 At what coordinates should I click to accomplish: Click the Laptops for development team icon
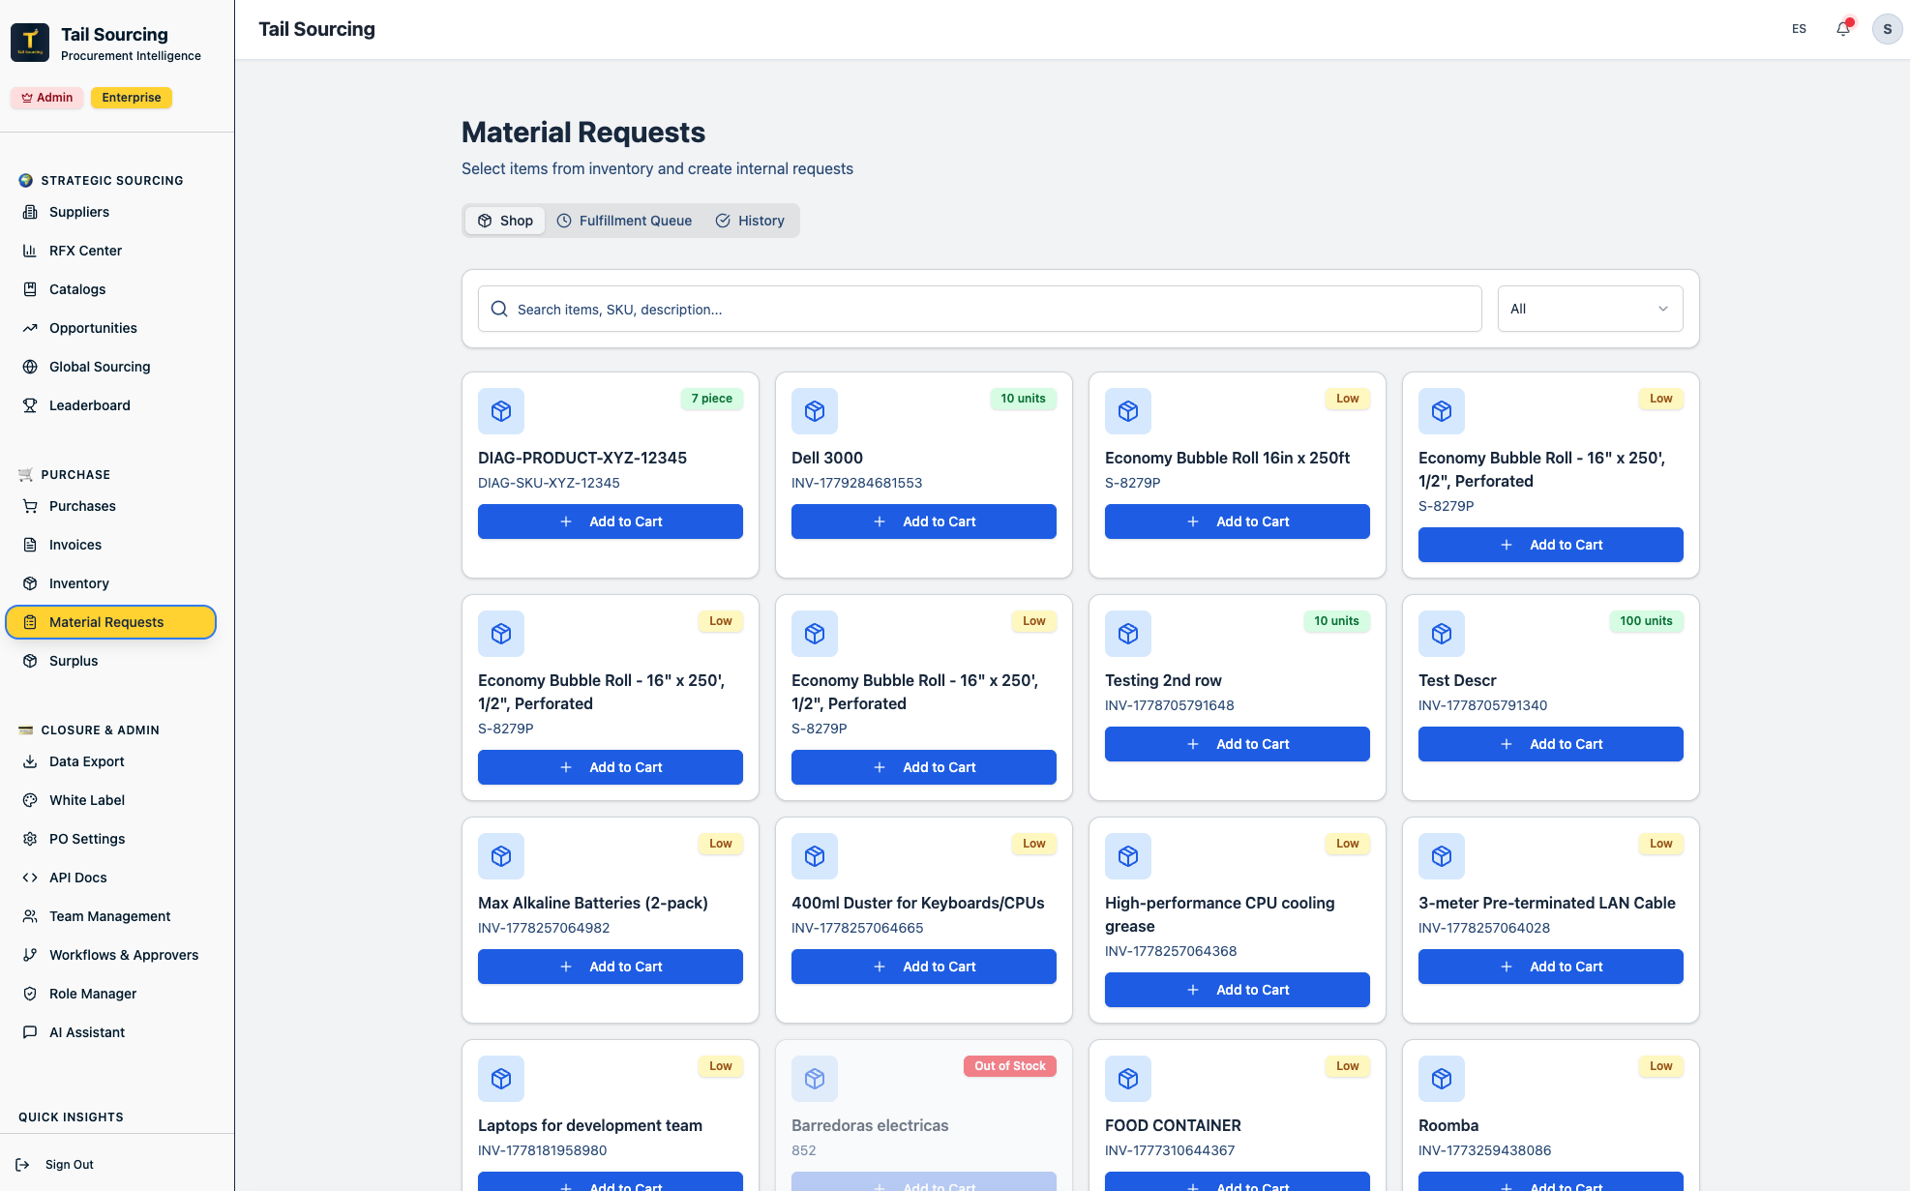[501, 1079]
